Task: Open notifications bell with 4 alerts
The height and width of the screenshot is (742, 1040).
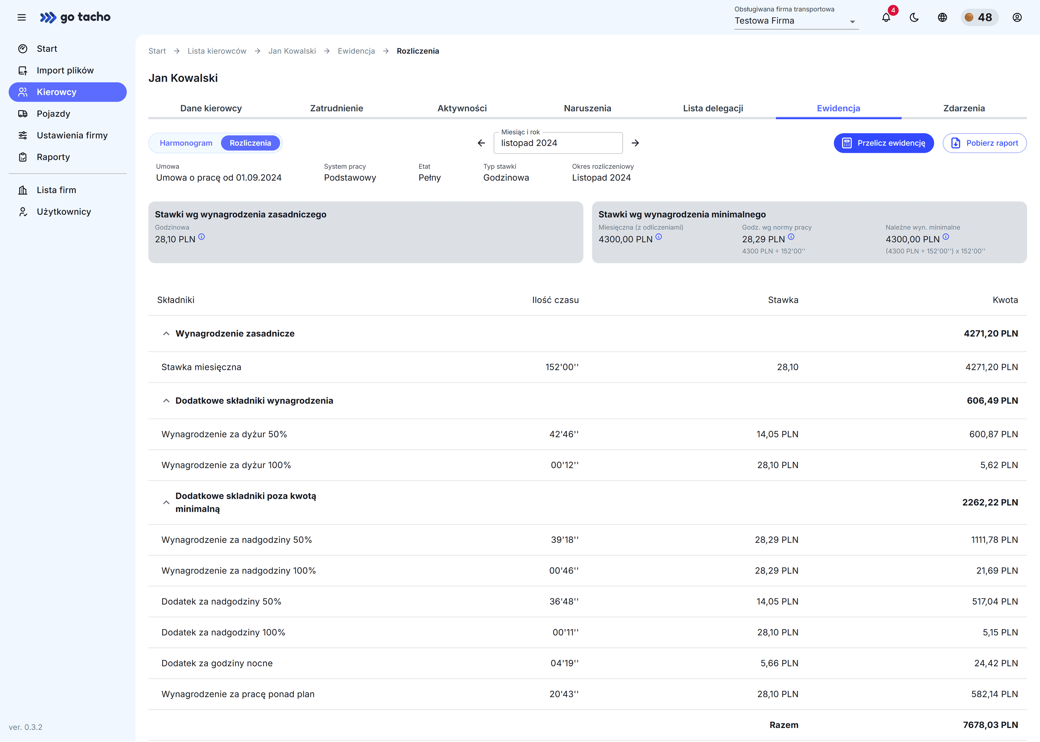Action: 886,17
